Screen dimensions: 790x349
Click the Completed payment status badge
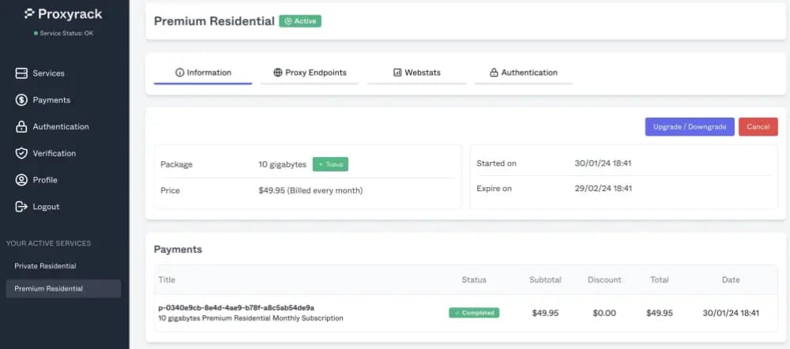tap(474, 313)
